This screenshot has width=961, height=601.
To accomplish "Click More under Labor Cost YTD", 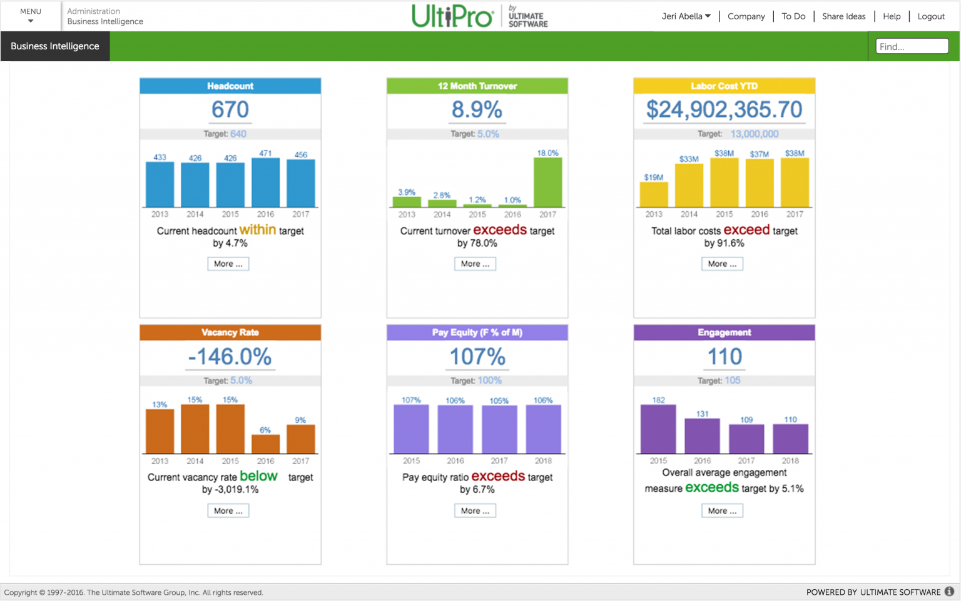I will 722,264.
